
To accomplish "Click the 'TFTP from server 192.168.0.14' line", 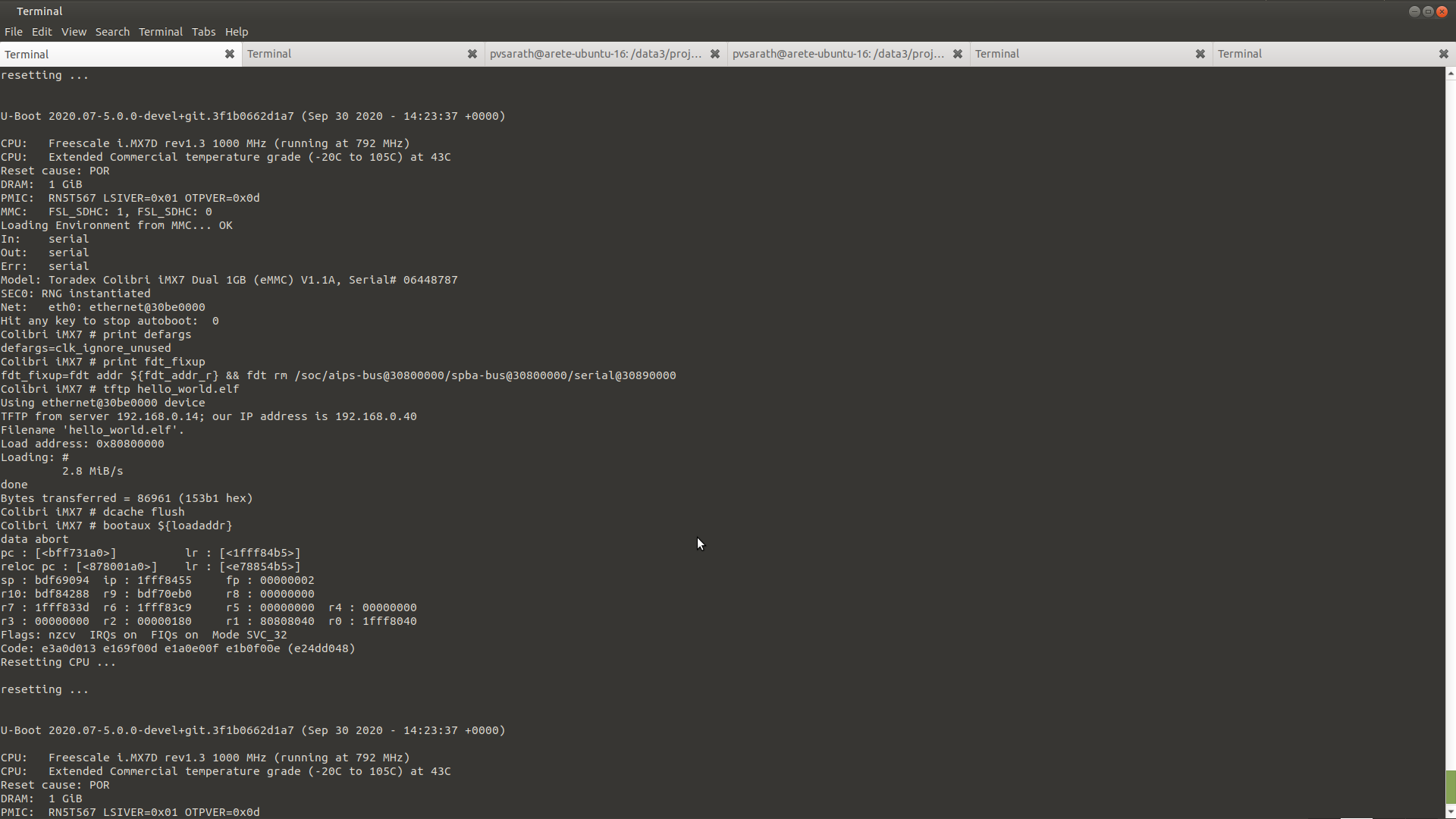I will 209,416.
